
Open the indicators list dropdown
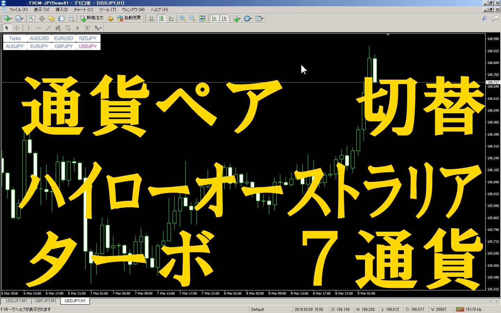[x=237, y=18]
